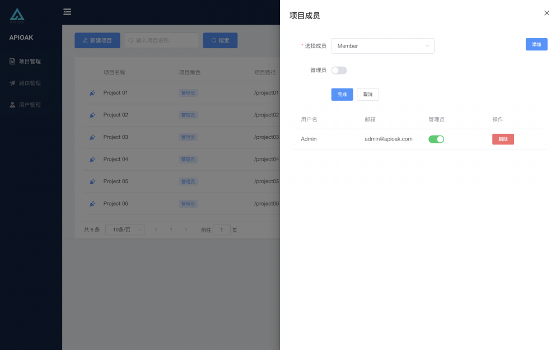This screenshot has height=350, width=560.
Task: Confirm with the 完成 button
Action: pos(342,94)
